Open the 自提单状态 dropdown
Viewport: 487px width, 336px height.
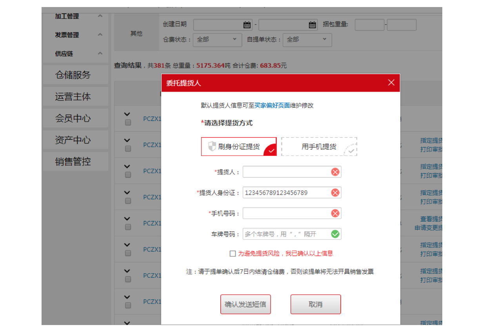coord(307,40)
